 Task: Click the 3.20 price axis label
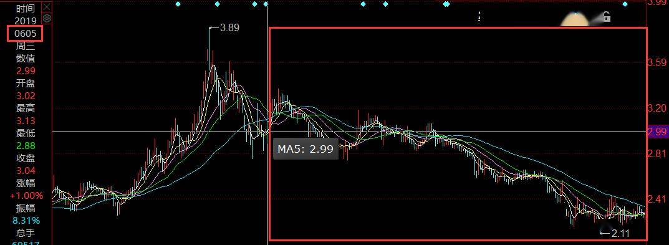pyautogui.click(x=657, y=108)
